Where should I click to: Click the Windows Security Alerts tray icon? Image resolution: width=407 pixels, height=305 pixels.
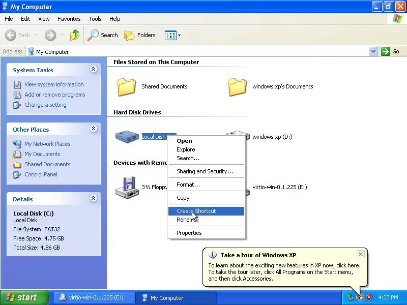369,297
